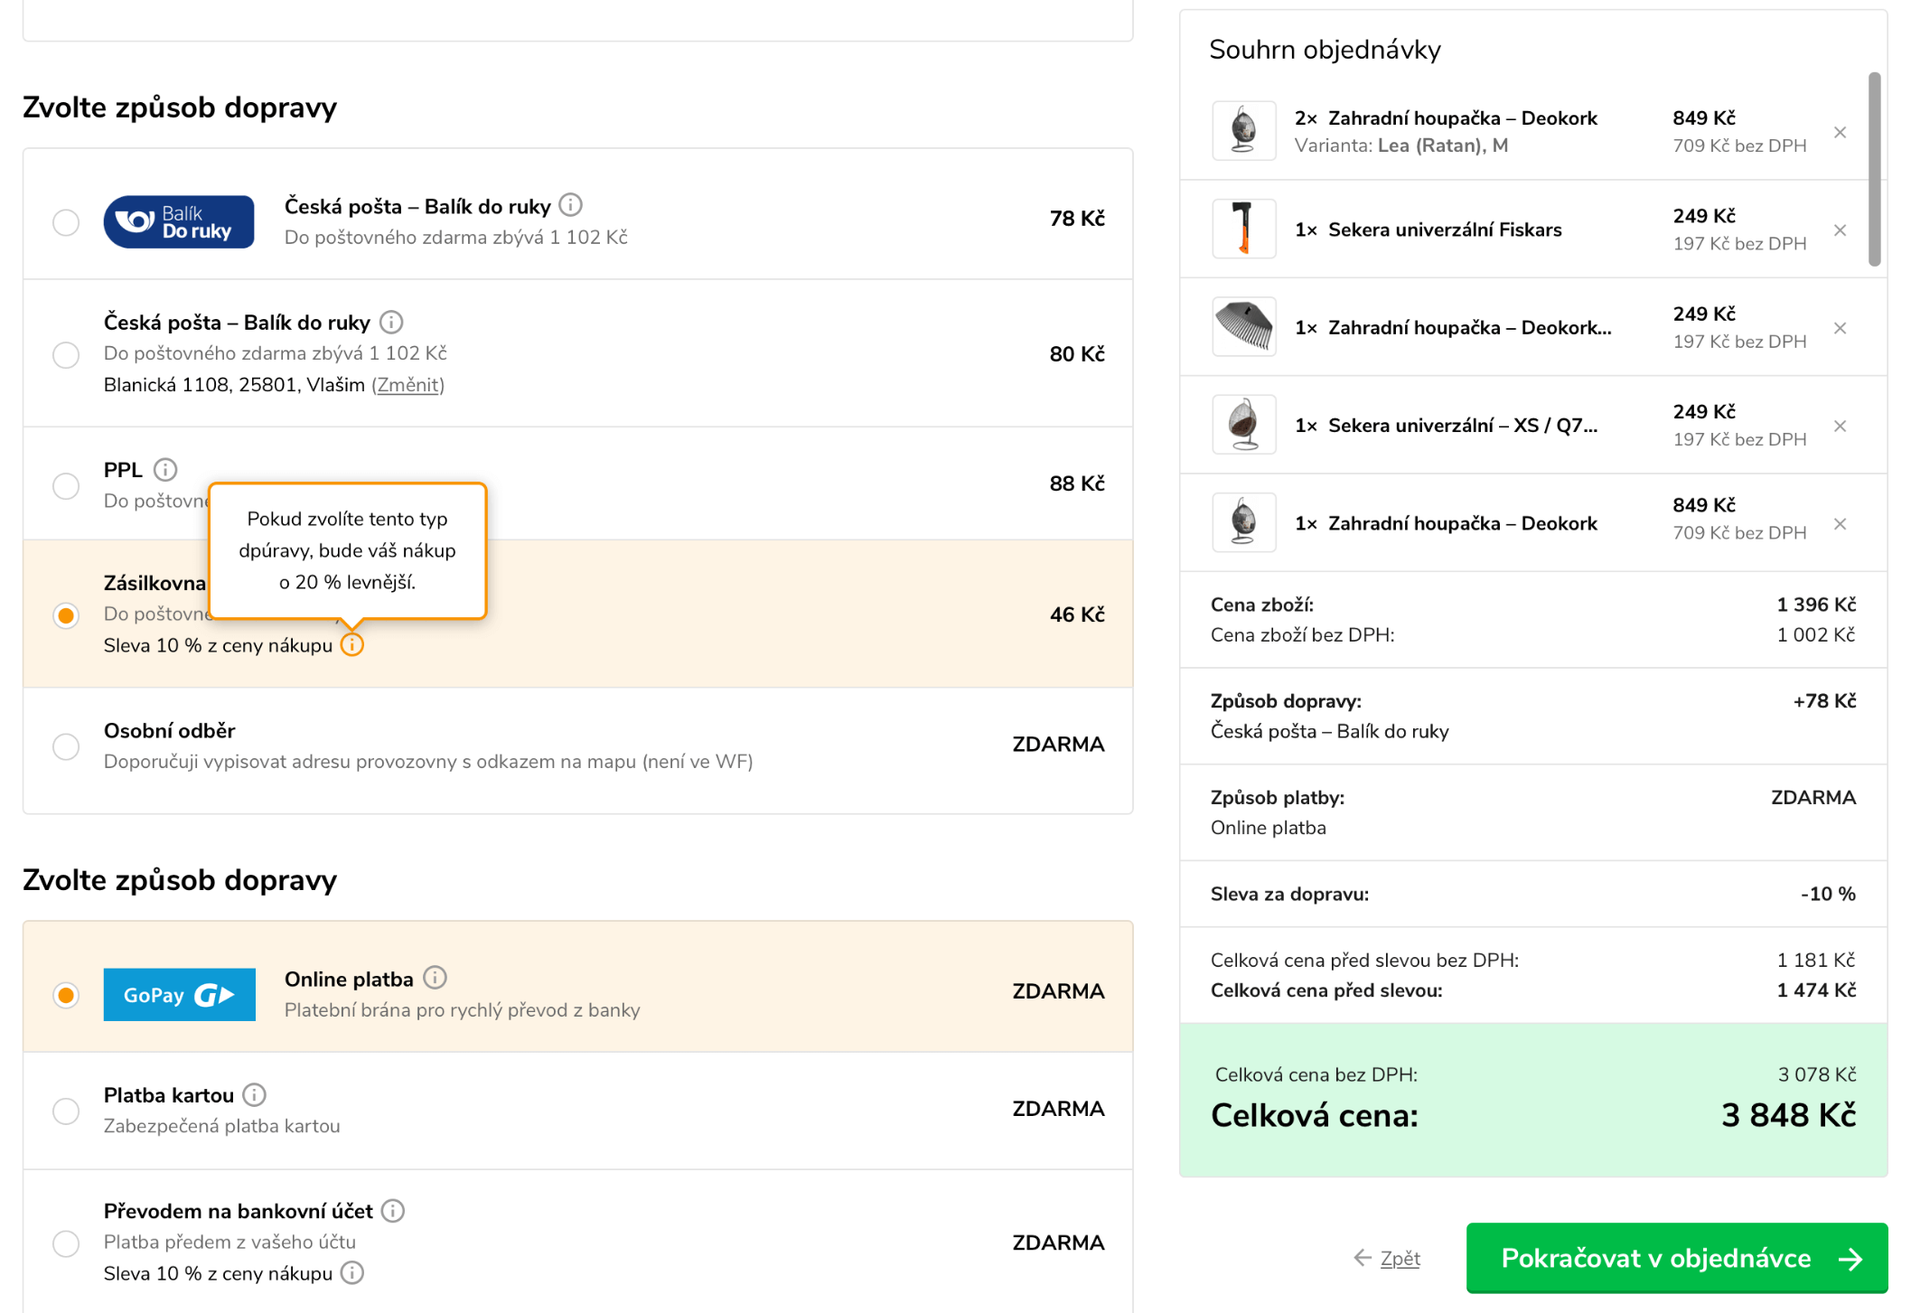Go back via Zpět link

point(1399,1259)
